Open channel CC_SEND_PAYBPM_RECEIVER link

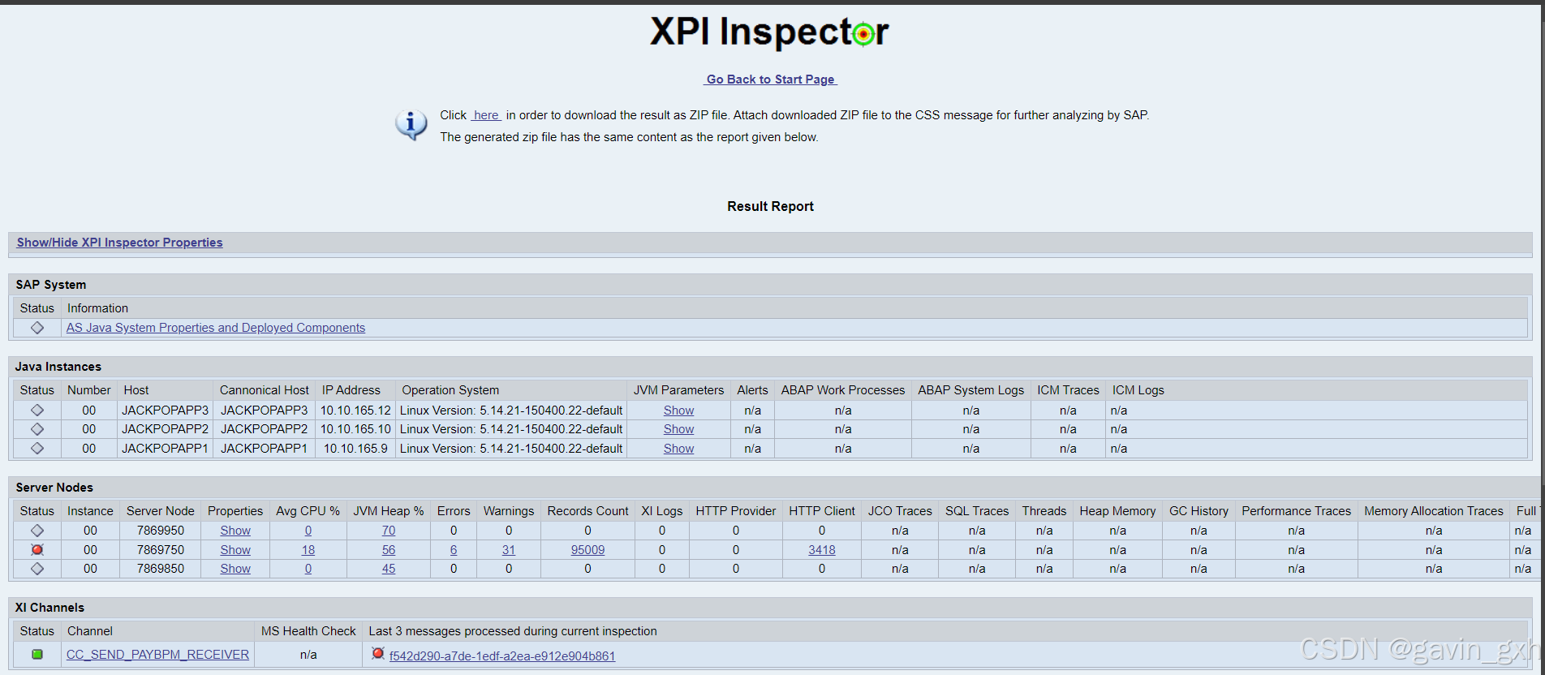pos(157,655)
